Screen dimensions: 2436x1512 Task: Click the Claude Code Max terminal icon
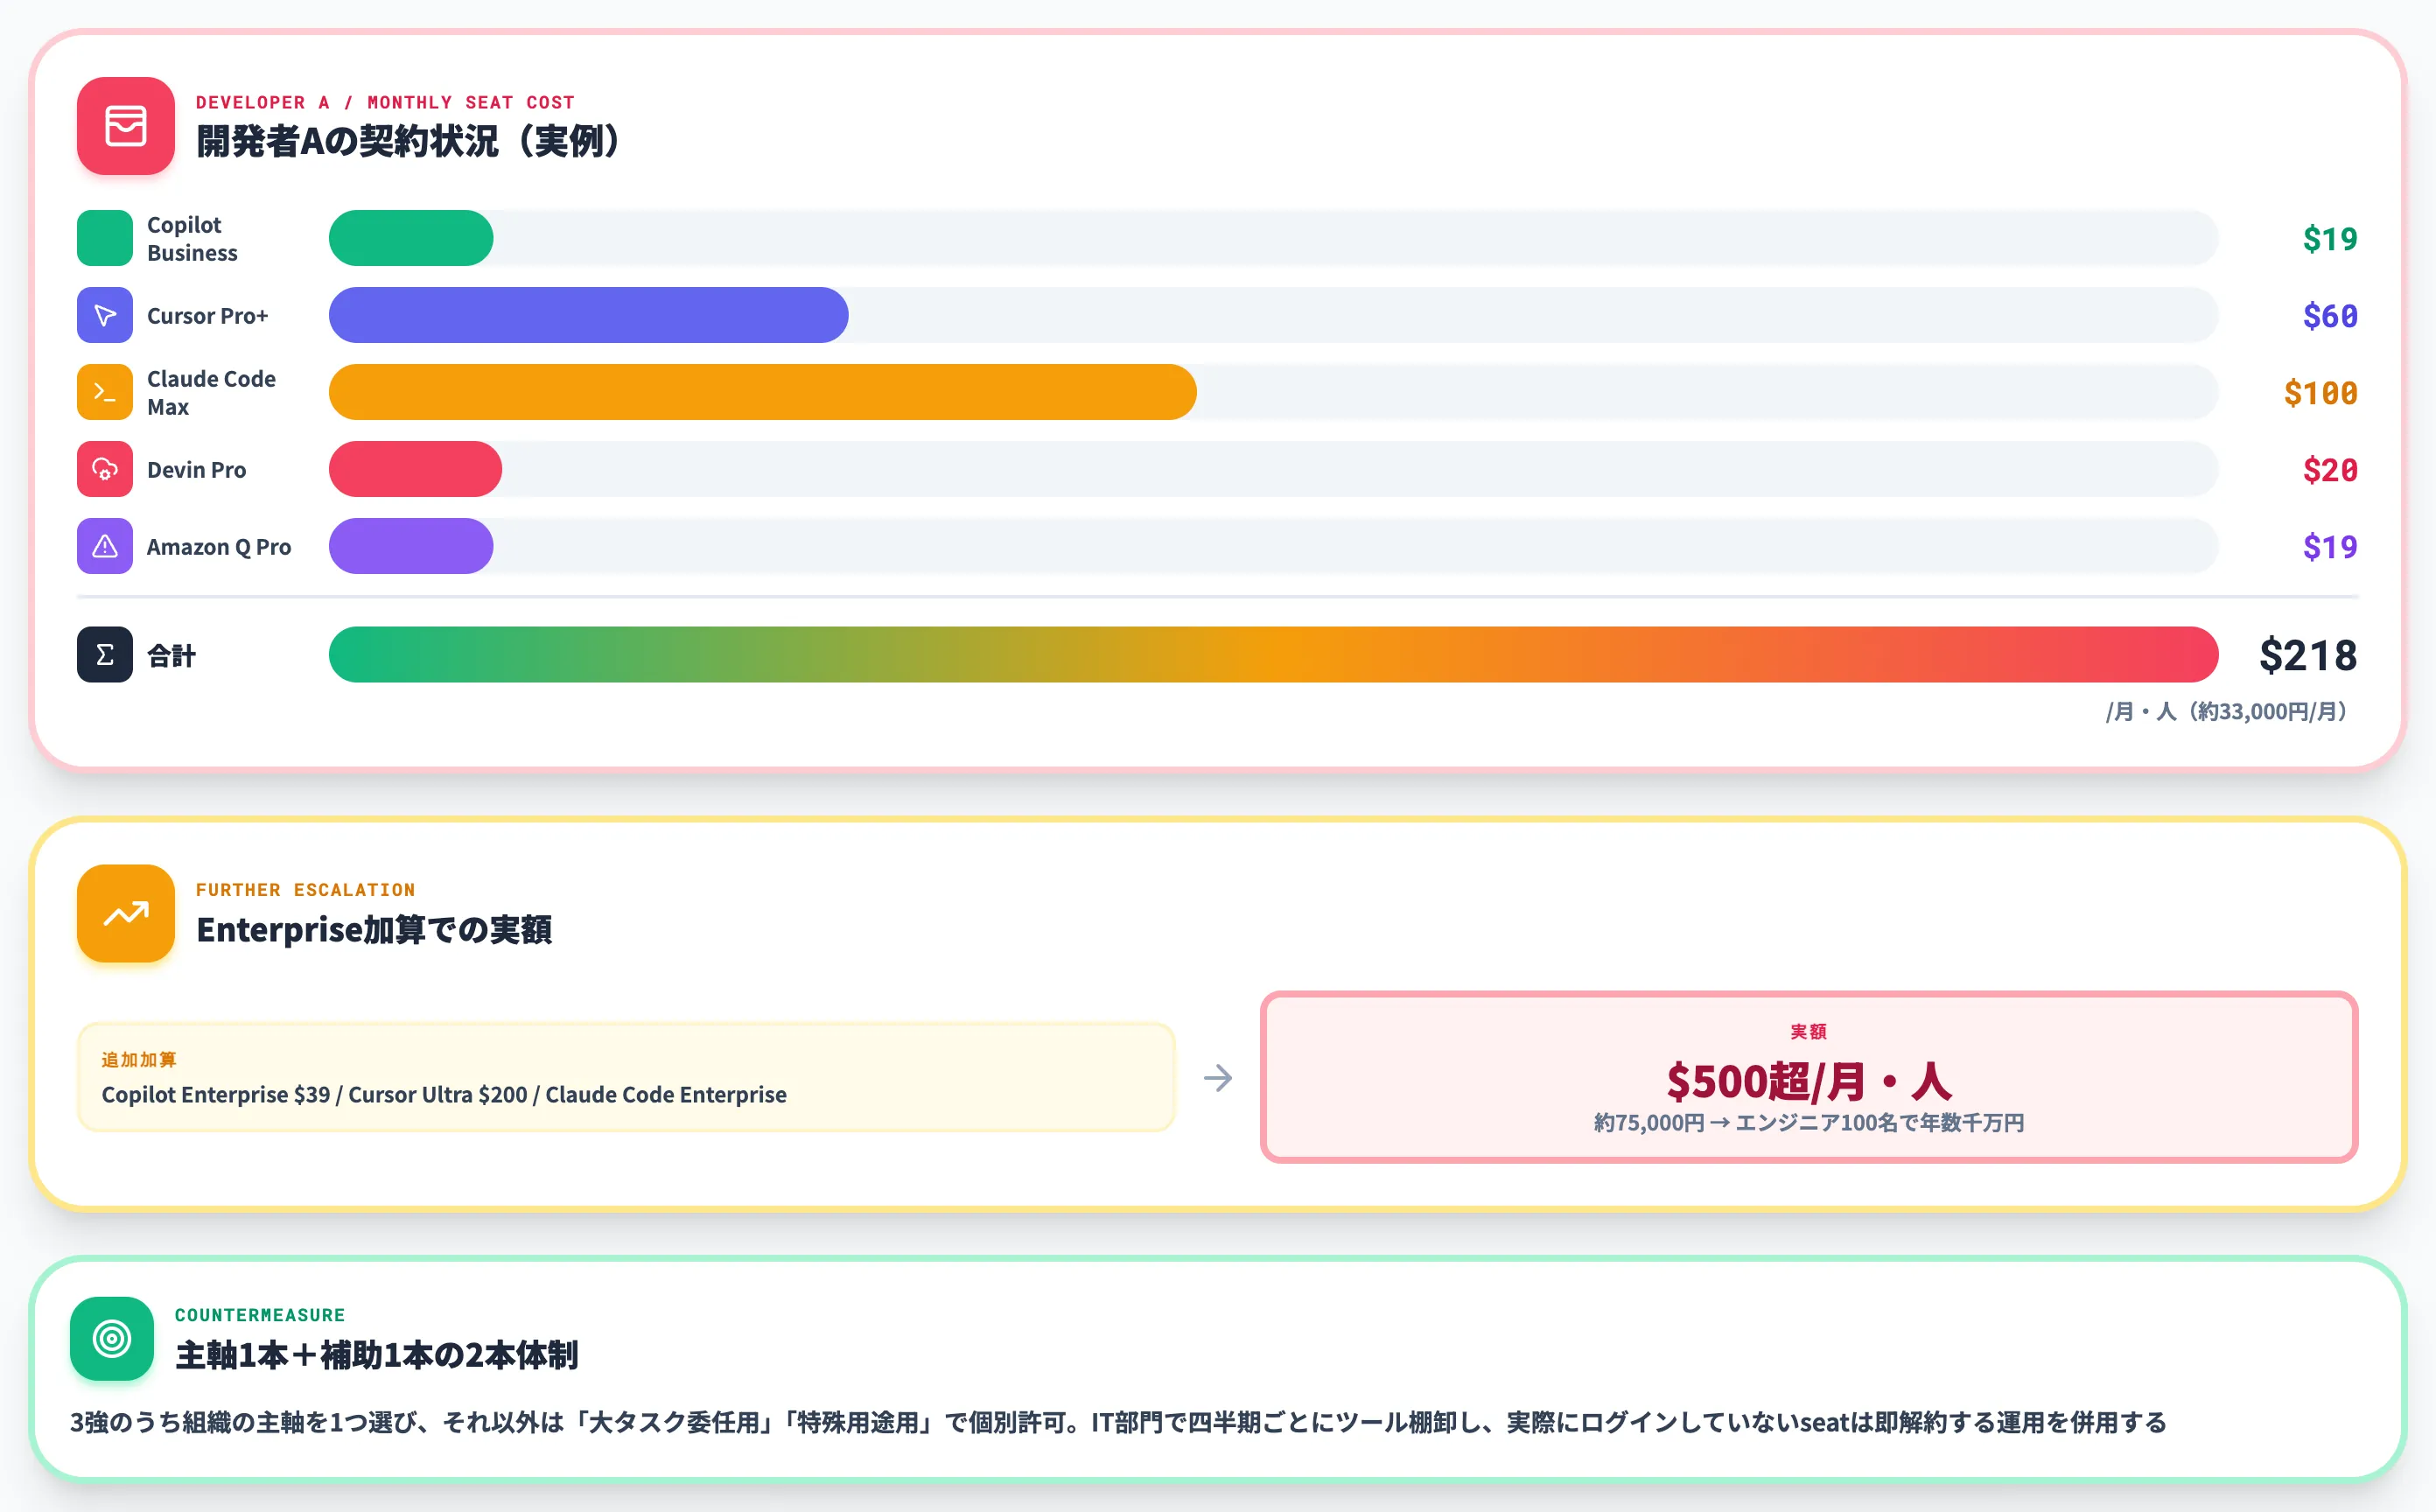[105, 392]
